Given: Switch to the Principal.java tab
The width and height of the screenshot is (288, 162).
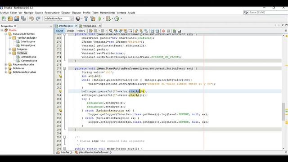Looking at the screenshot, I should coord(89,26).
